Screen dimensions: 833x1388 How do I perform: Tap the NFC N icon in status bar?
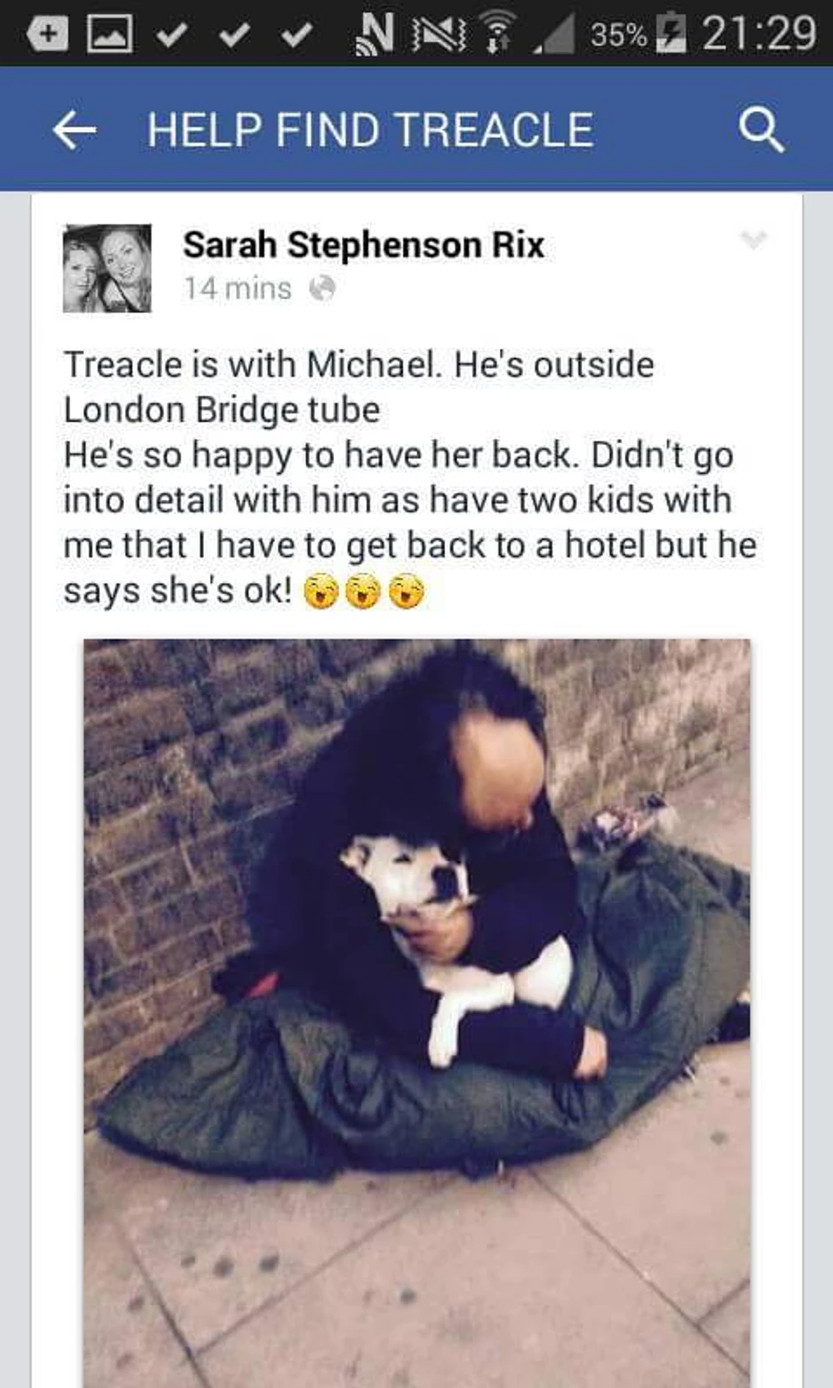point(374,35)
